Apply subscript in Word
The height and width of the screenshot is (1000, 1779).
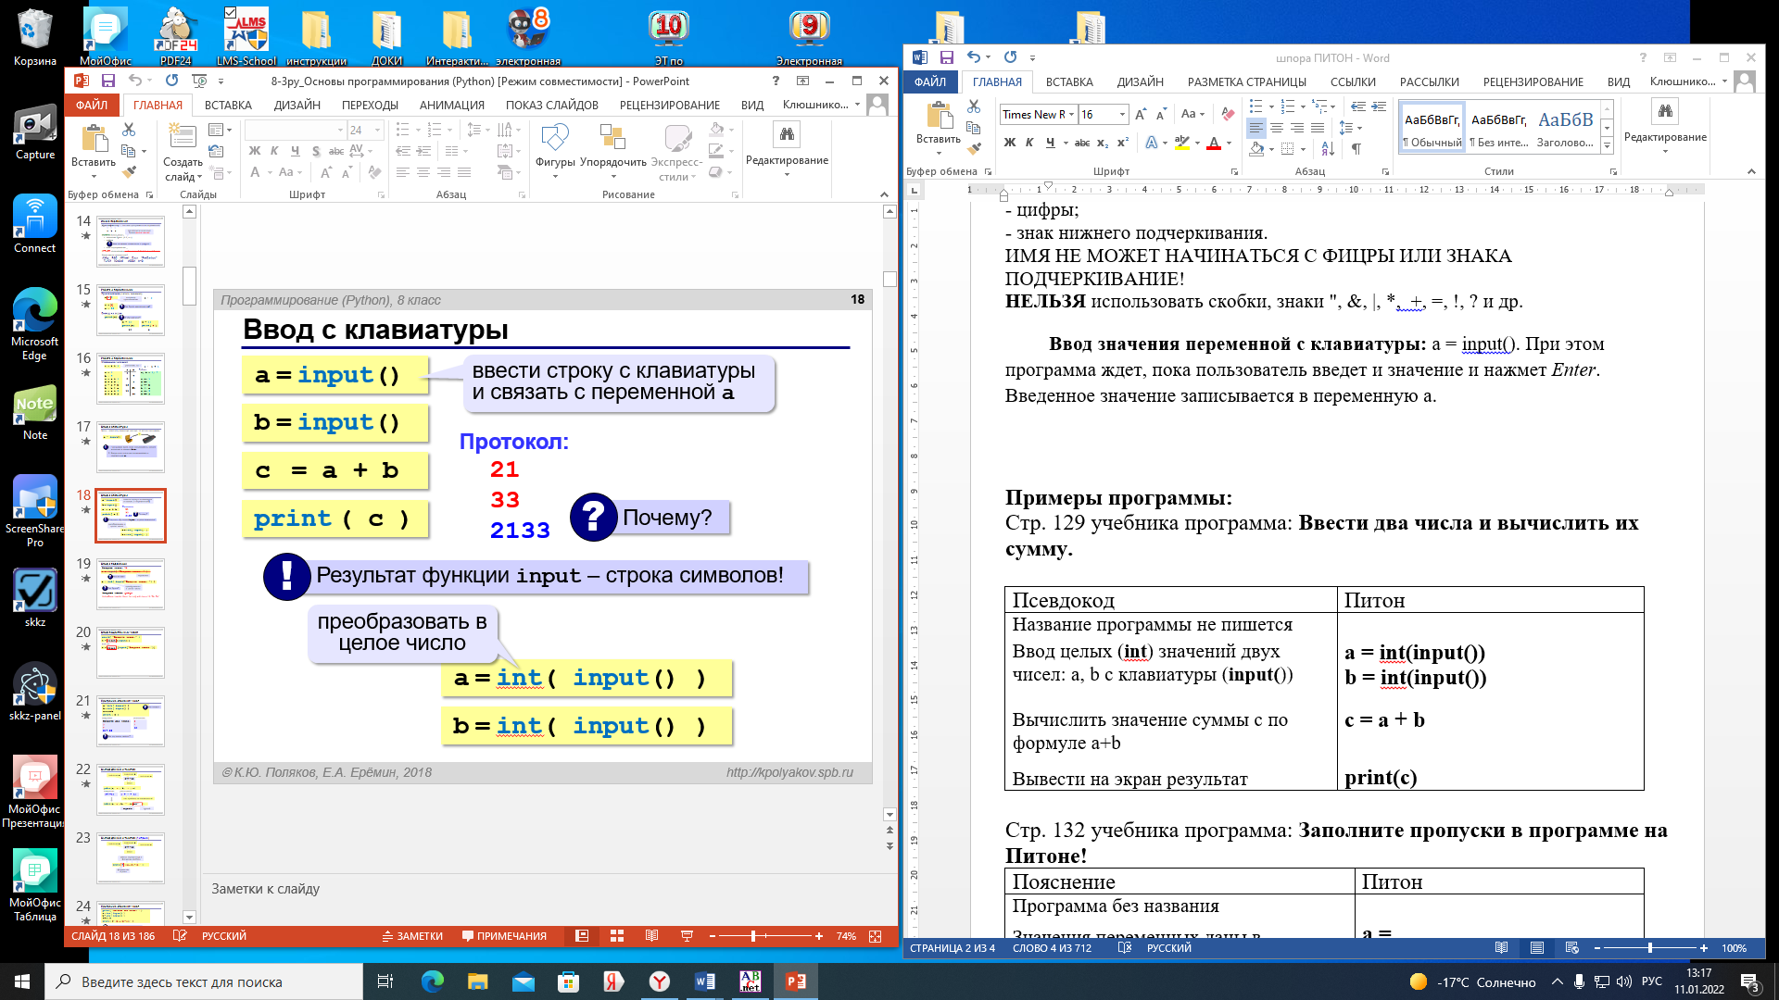[x=1103, y=143]
